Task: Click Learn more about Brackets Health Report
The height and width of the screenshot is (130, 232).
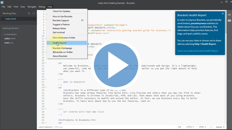Action: [x=197, y=51]
